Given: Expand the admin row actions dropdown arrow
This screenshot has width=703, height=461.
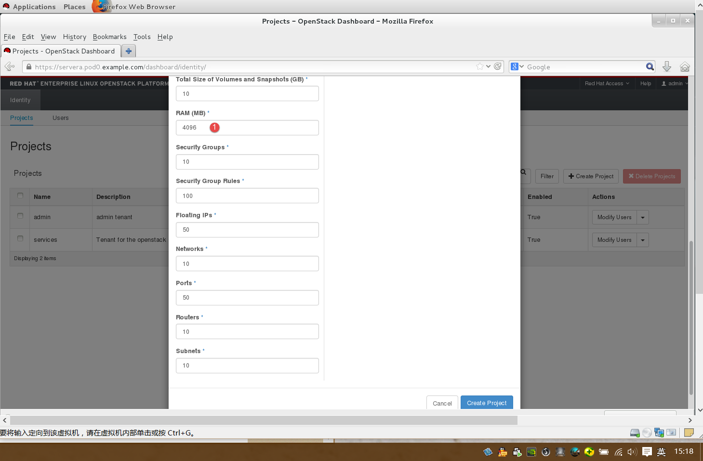Looking at the screenshot, I should tap(643, 217).
